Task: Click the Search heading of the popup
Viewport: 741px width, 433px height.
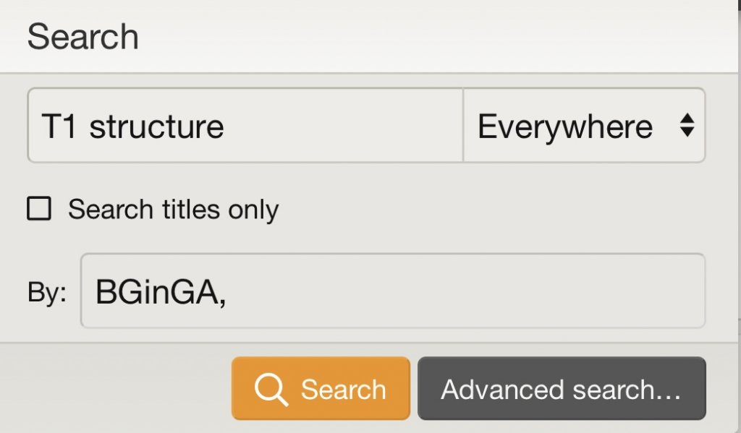Action: click(82, 36)
